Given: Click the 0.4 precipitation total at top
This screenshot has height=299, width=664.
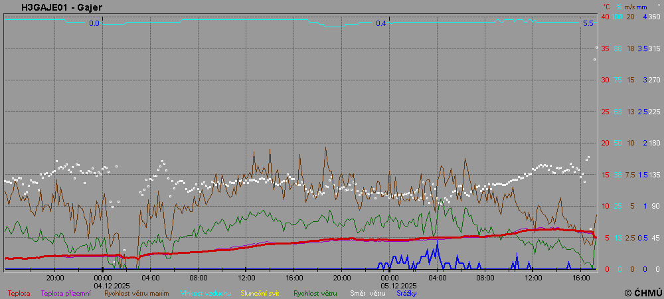Looking at the screenshot, I should click(380, 23).
